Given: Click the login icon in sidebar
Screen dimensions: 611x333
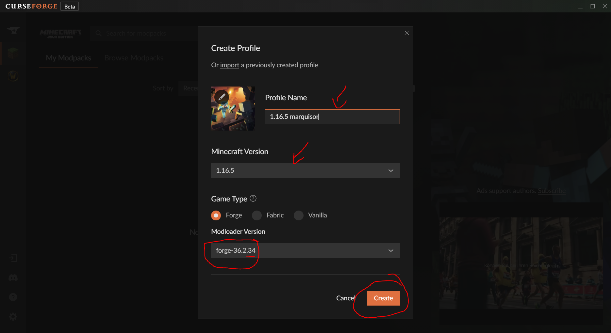Looking at the screenshot, I should (13, 258).
